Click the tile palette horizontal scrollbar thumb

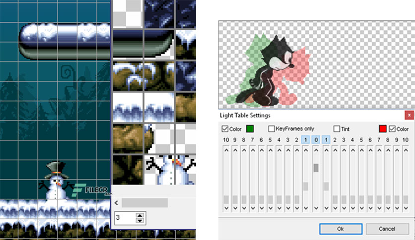[144, 203]
